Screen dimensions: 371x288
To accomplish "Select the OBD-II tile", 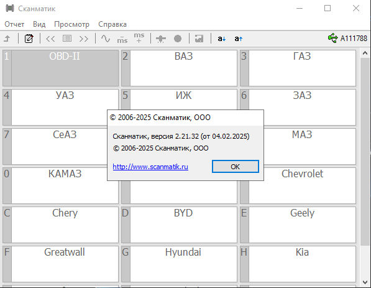I will tap(60, 68).
